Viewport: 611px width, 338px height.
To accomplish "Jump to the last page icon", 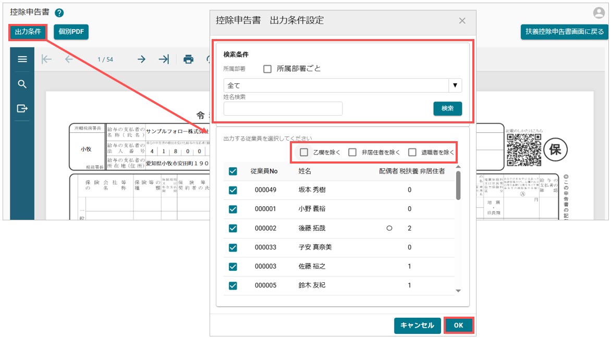I will click(164, 59).
